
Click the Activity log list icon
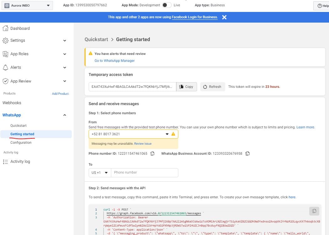5,162
